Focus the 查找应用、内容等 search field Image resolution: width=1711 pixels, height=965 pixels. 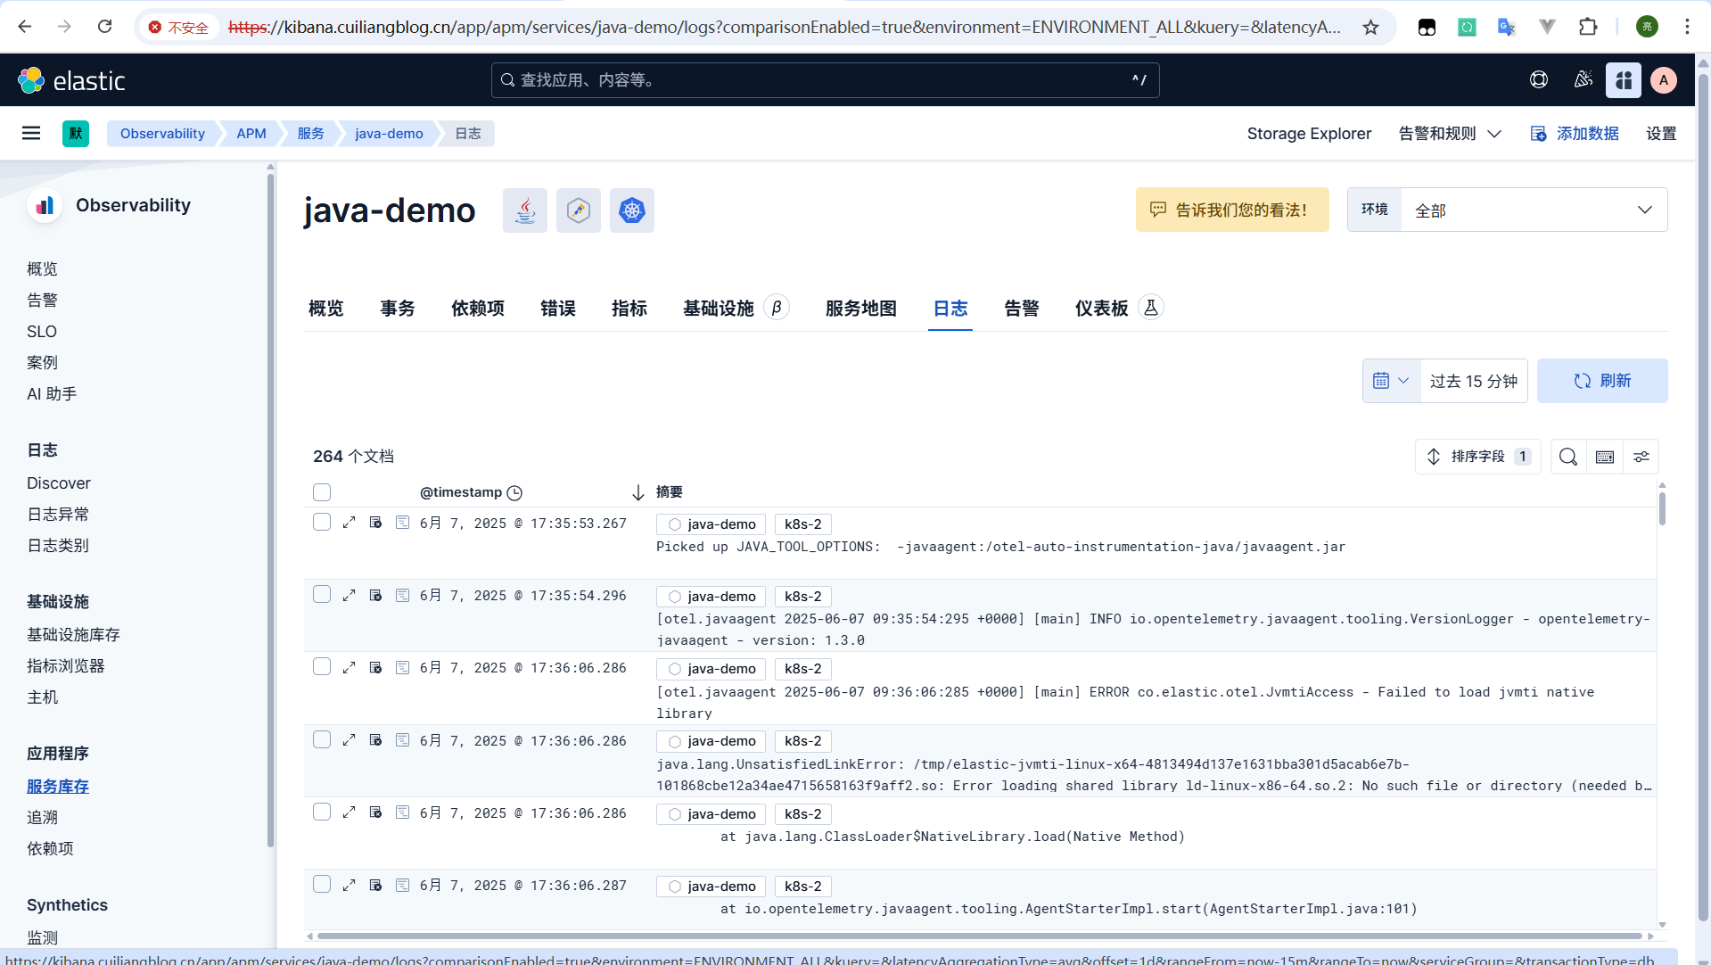(x=825, y=80)
